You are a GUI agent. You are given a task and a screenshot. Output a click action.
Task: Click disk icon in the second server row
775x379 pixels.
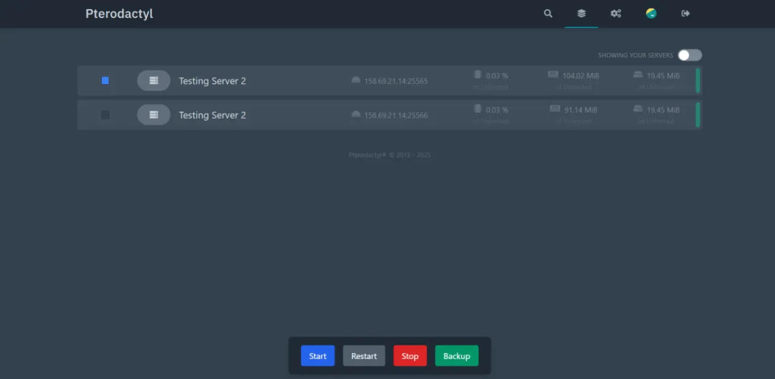638,109
